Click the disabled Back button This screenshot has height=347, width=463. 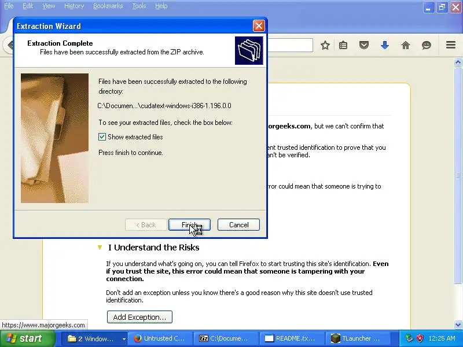click(x=146, y=225)
